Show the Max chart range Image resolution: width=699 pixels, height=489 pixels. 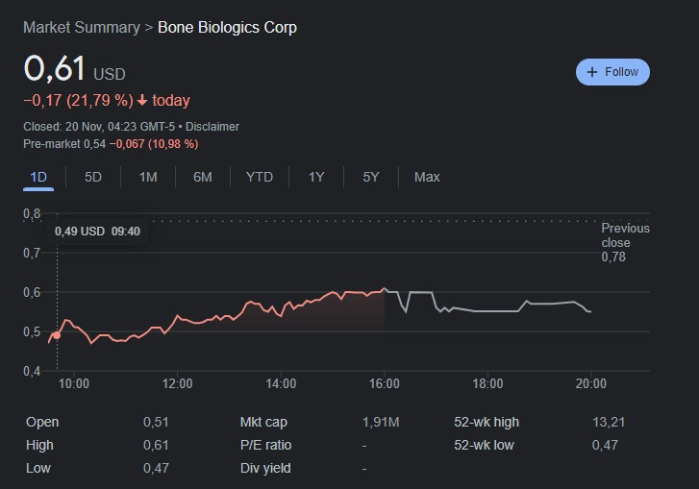click(x=427, y=177)
